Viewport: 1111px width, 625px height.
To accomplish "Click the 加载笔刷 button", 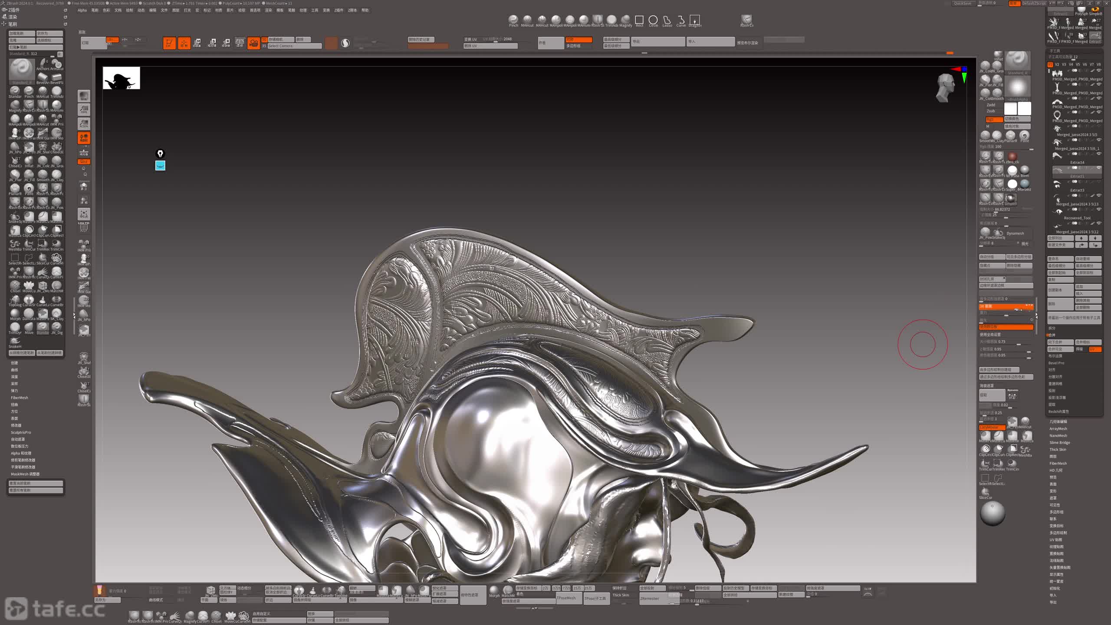I will point(22,33).
